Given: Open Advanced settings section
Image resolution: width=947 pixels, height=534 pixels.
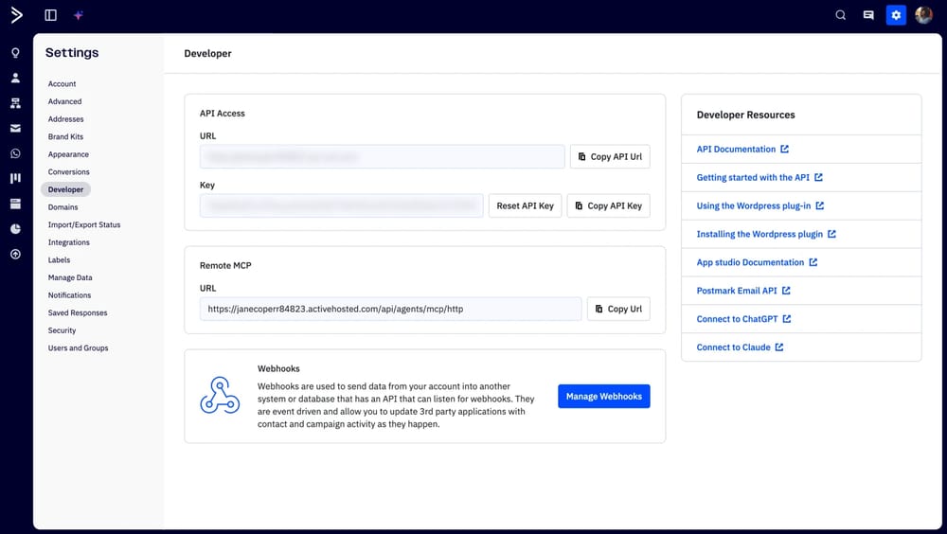Looking at the screenshot, I should (64, 101).
